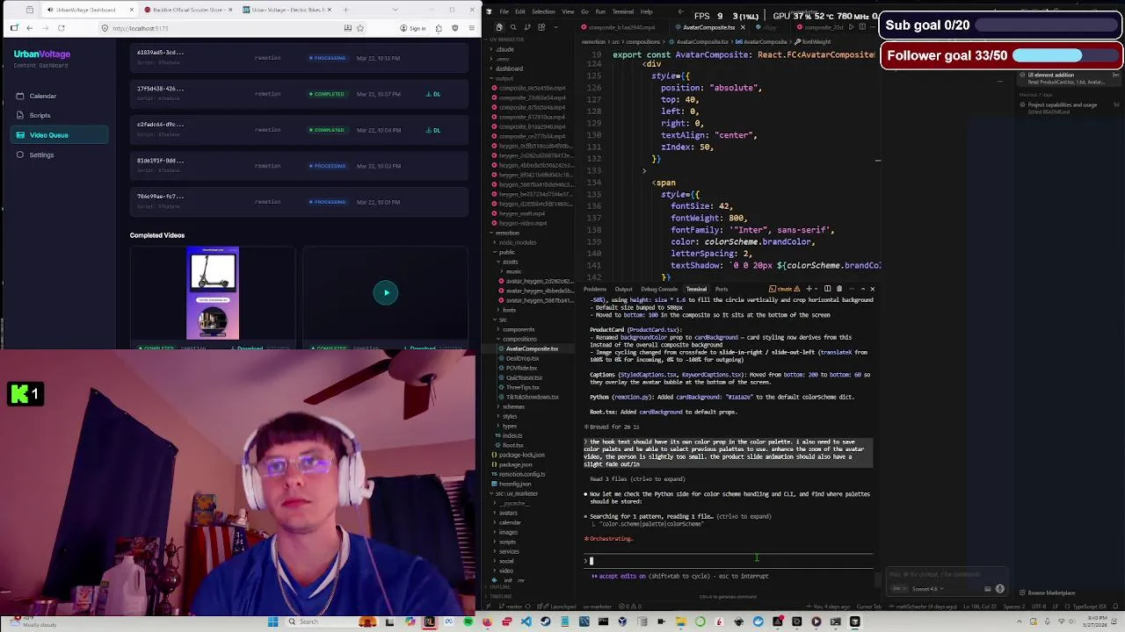The height and width of the screenshot is (632, 1125).
Task: Open the Terminal menu in VS Code
Action: (x=623, y=11)
